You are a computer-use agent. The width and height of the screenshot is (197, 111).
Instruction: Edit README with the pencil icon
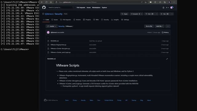[167, 59]
